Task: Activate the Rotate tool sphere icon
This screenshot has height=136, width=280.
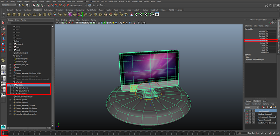Action: coord(3,44)
